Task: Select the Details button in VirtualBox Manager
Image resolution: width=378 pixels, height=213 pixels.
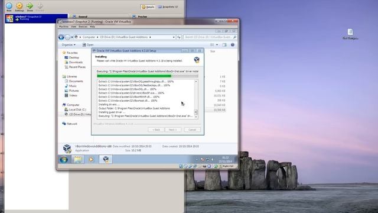Action: 148,7
